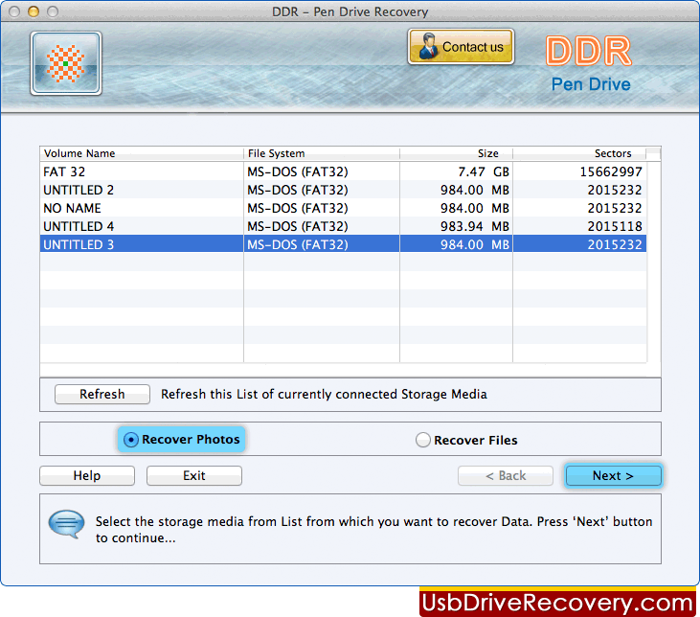Select the NO NAME volume row
700x617 pixels.
pos(343,208)
